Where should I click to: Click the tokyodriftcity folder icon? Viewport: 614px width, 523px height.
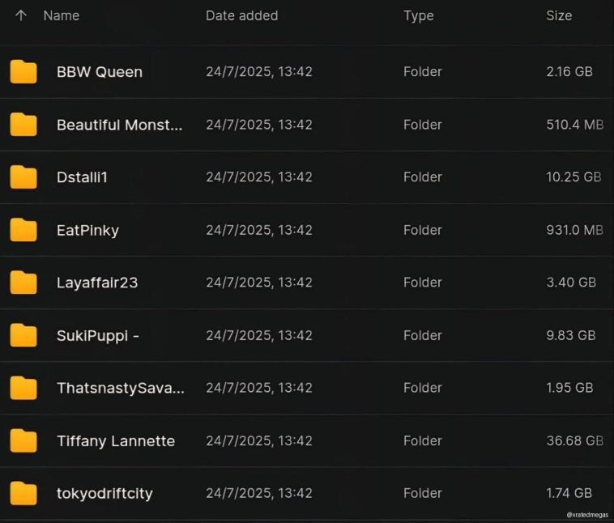point(23,493)
